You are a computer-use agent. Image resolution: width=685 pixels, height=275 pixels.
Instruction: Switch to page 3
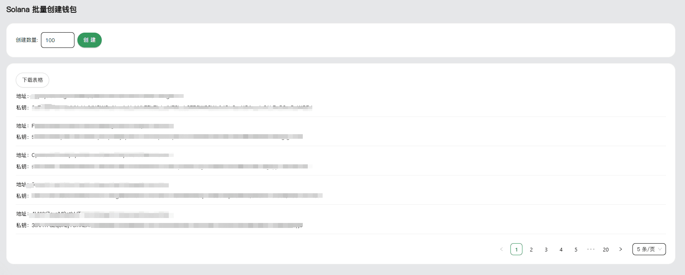point(546,249)
